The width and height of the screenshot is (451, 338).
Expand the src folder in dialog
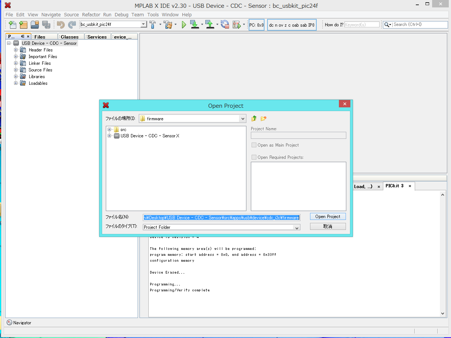[110, 130]
